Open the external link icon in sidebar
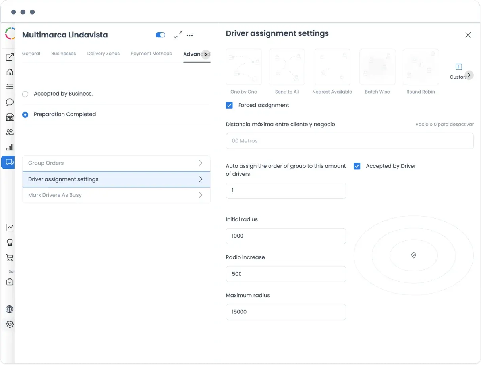The image size is (481, 365). pos(10,57)
